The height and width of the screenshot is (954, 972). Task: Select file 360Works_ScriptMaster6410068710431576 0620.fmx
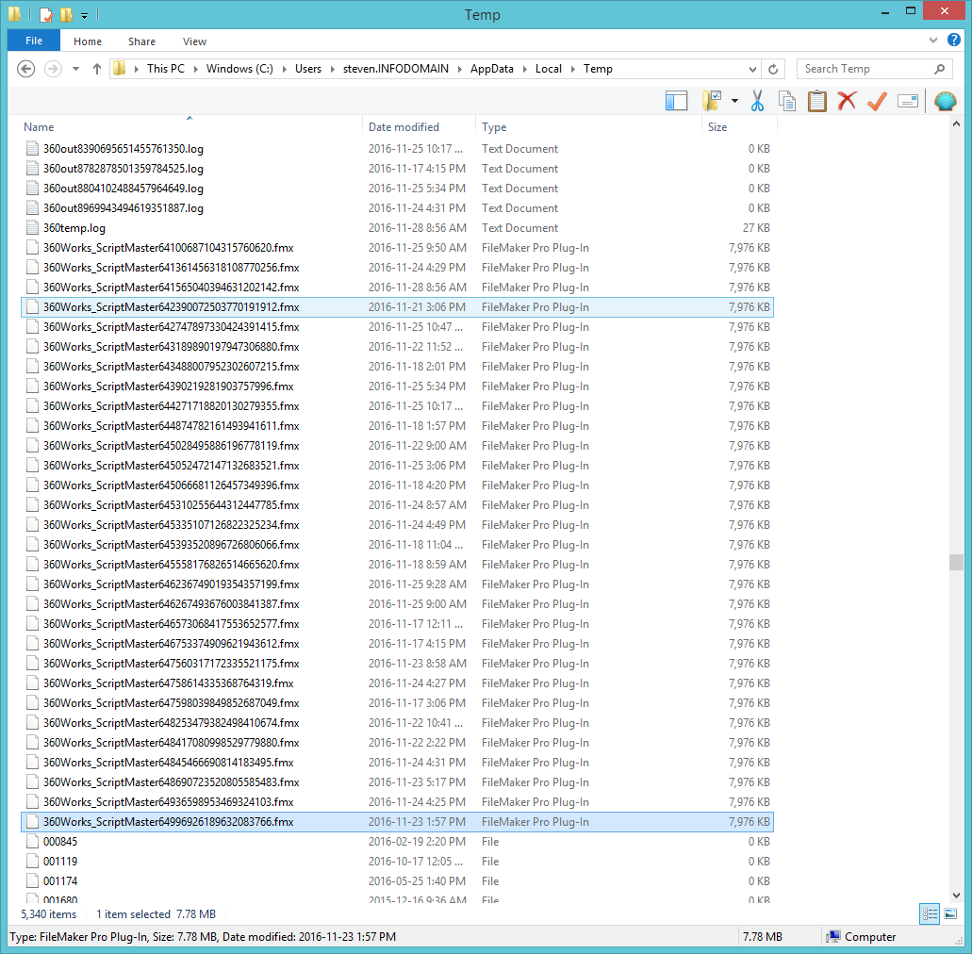(169, 247)
